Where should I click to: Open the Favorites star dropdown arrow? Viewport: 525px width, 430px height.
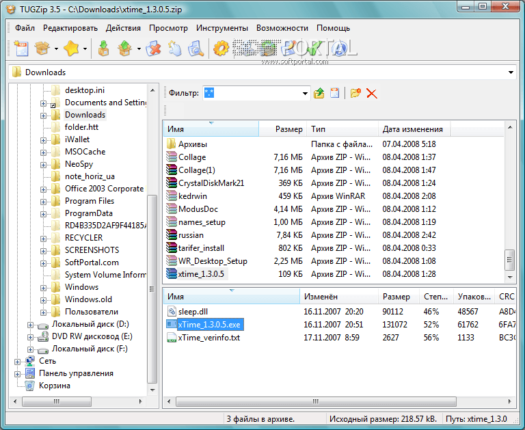click(x=85, y=49)
